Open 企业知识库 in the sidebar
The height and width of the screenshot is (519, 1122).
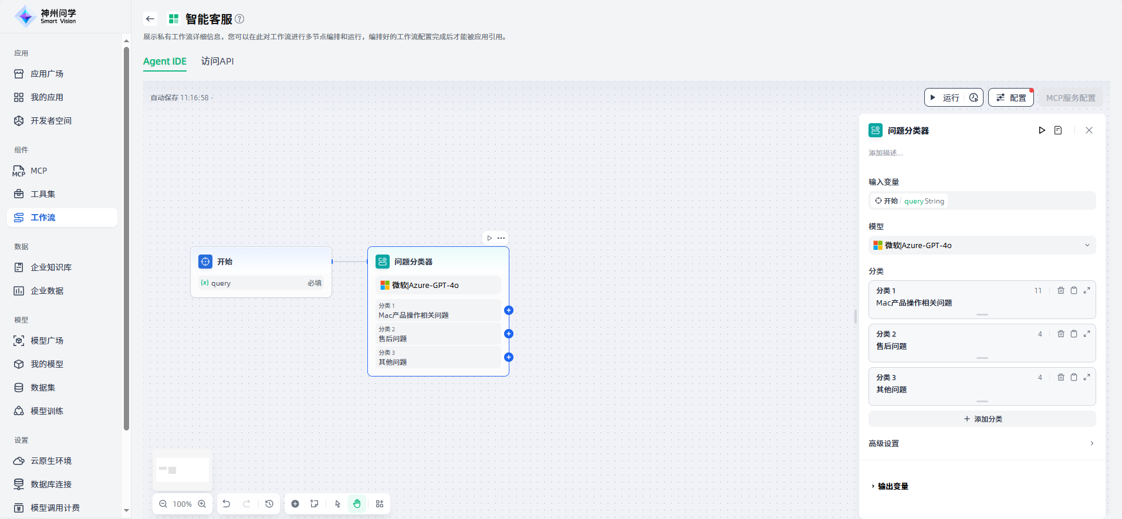(x=51, y=267)
